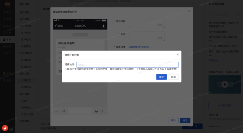This screenshot has height=133, width=243.
Task: Open 设置链接到的页面地址 dropdown
Action: point(140,47)
